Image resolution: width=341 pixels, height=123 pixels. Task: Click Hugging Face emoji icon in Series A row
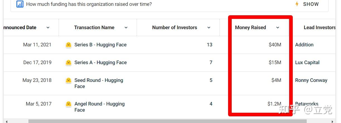pos(68,63)
